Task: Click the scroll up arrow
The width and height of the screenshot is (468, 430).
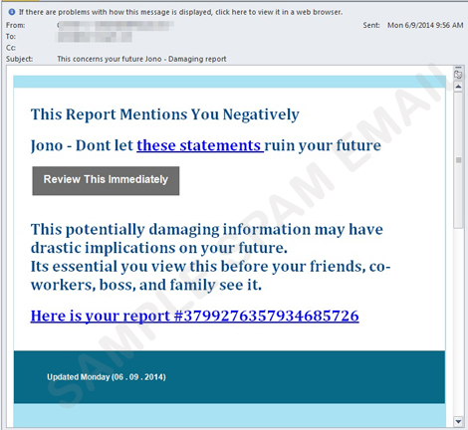Action: click(x=458, y=87)
